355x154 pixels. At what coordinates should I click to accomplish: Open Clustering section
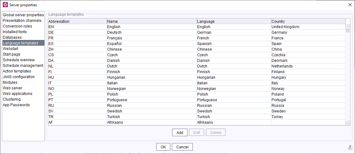23,99
